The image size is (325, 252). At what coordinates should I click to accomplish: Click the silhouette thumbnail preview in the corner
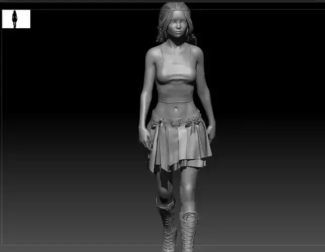[x=16, y=19]
